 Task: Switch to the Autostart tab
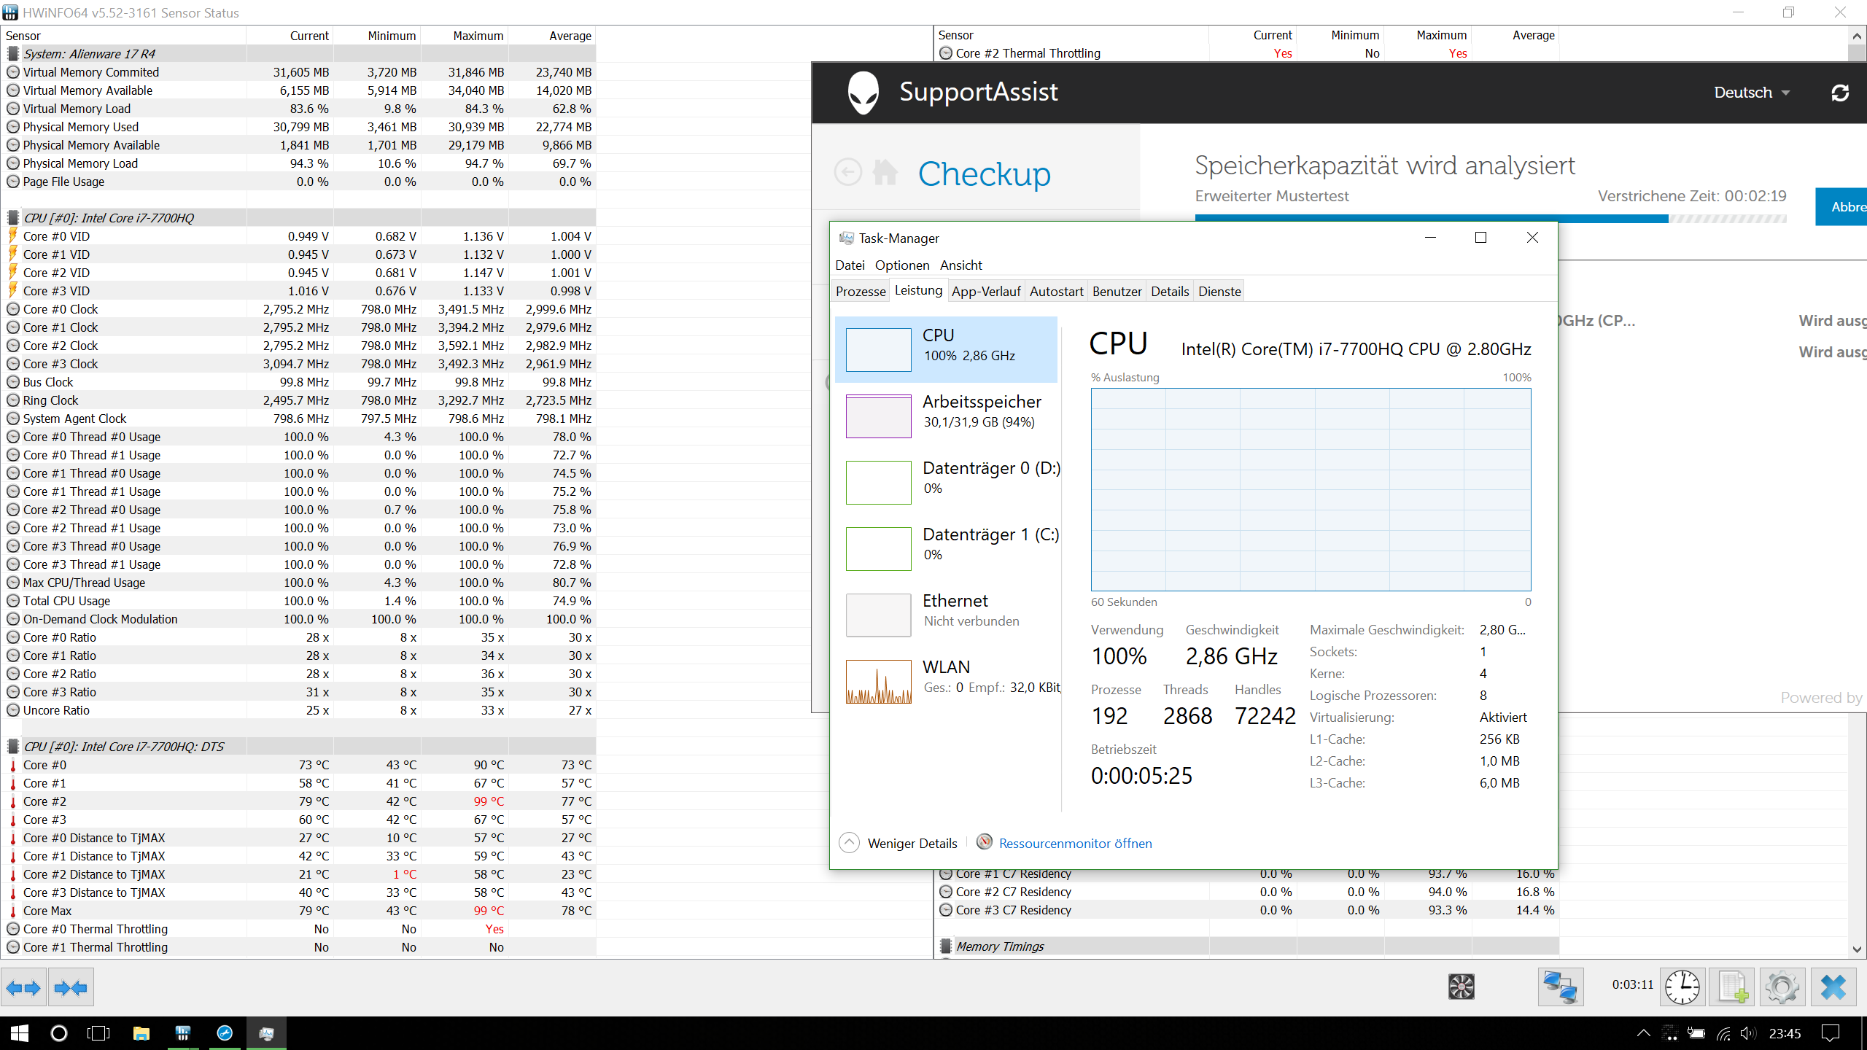point(1056,292)
